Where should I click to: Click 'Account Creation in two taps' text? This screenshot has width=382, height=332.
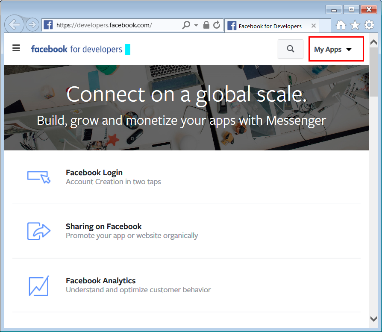tap(113, 182)
